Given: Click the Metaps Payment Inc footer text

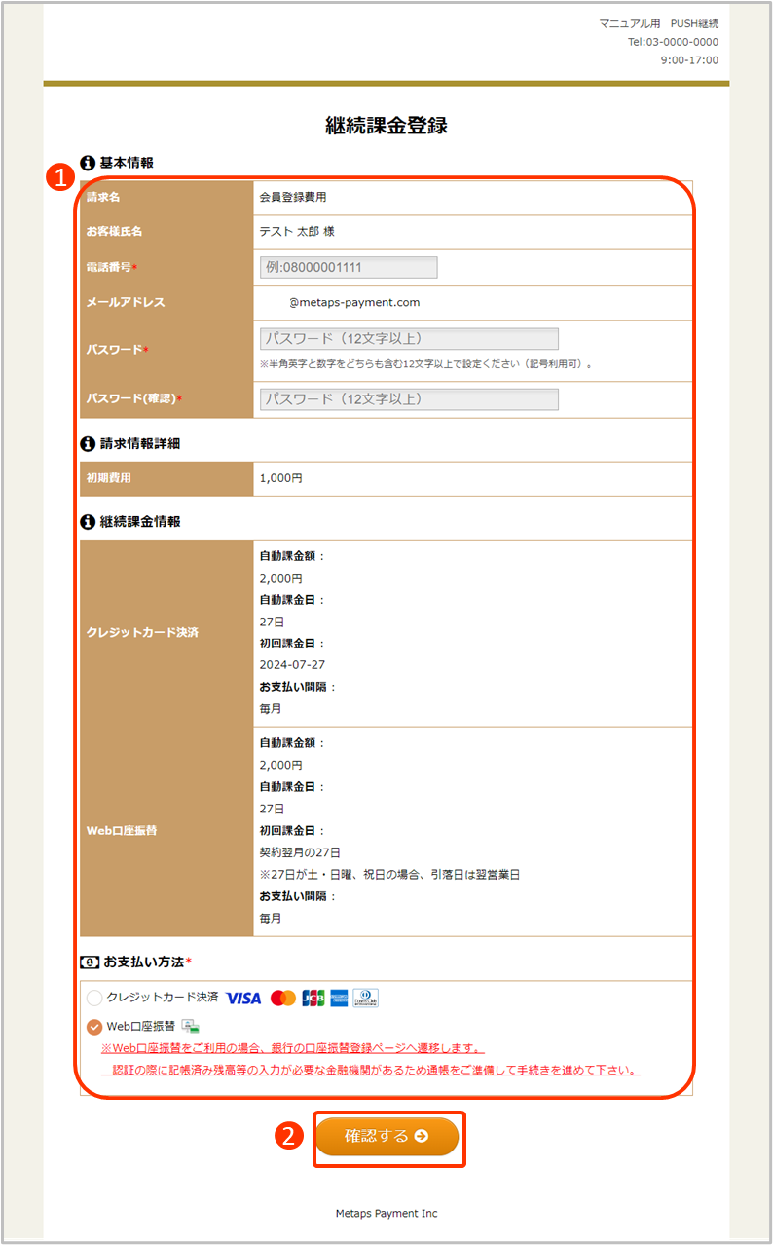Looking at the screenshot, I should click(x=386, y=1213).
